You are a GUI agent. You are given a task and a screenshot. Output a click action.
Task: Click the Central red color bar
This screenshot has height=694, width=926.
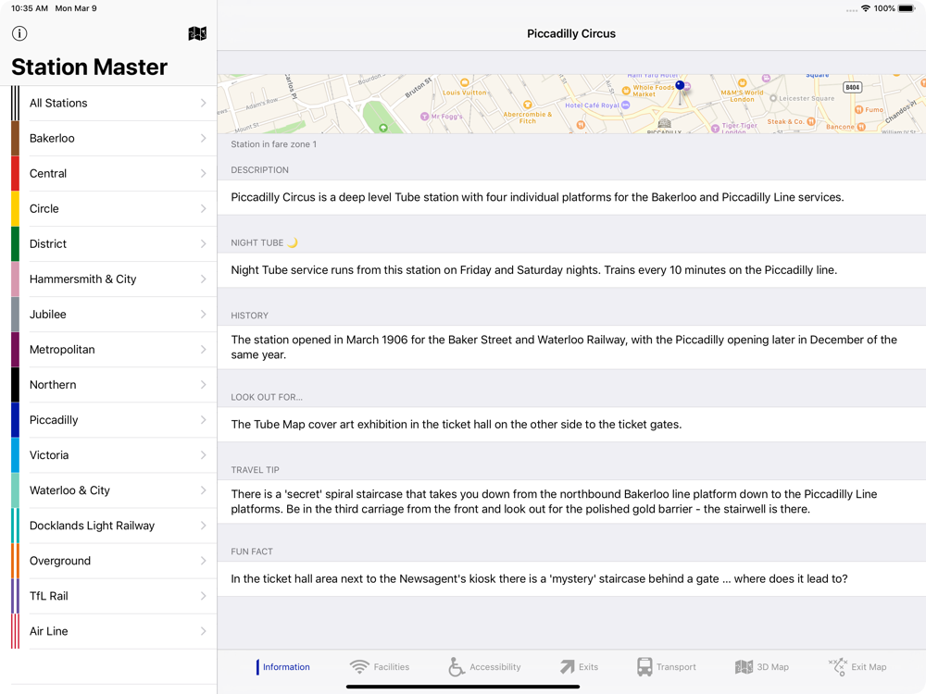[16, 174]
